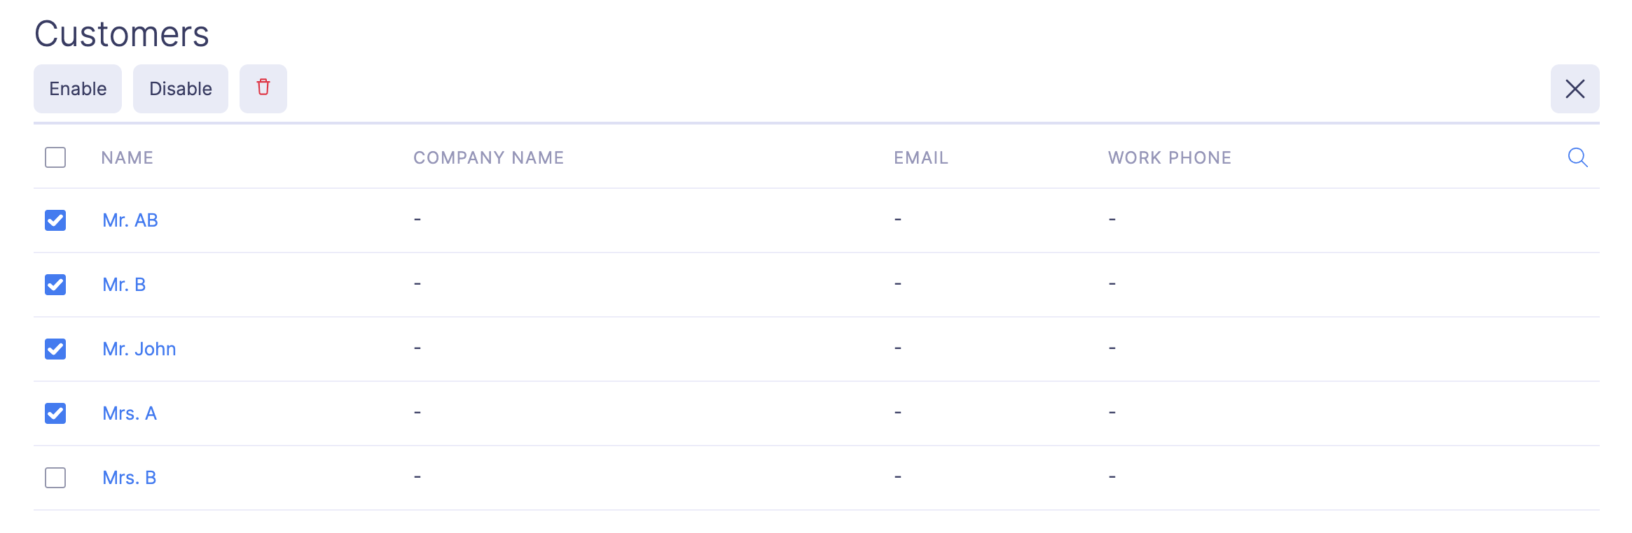Viewport: 1632px width, 533px height.
Task: Dismiss the bulk action bar with the X icon
Action: click(x=1574, y=89)
